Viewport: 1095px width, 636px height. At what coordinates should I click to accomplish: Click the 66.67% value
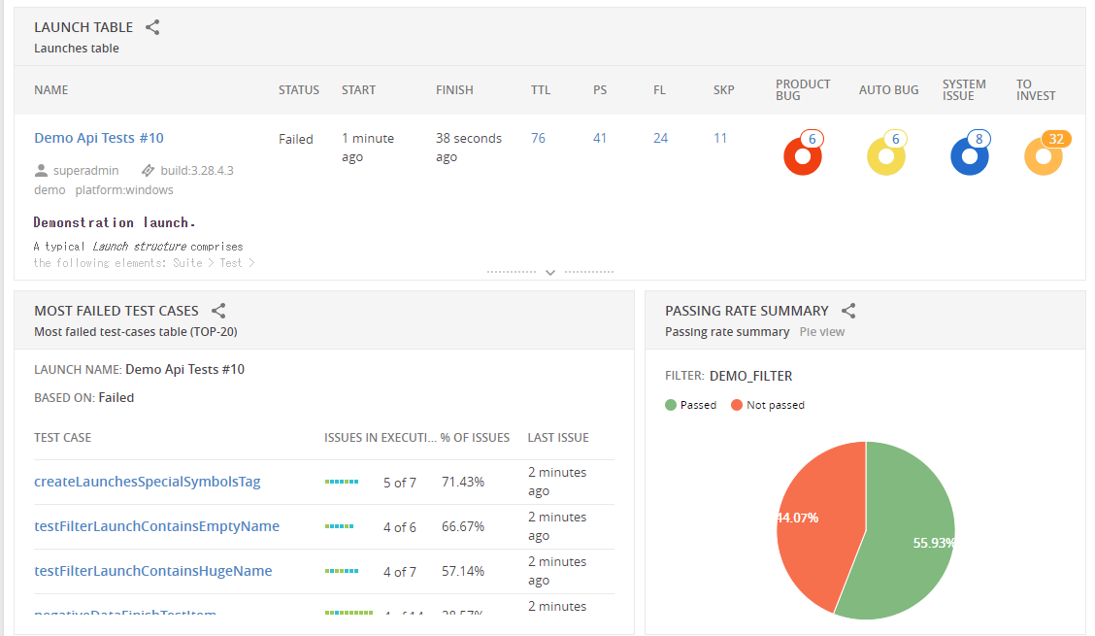tap(463, 527)
